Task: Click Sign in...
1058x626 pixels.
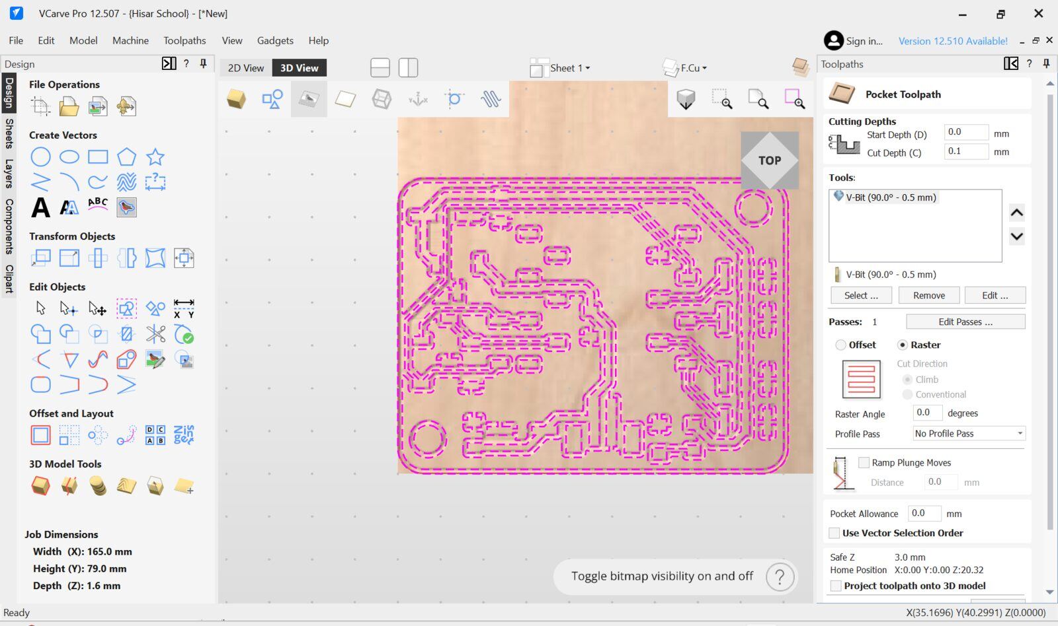Action: click(x=853, y=41)
